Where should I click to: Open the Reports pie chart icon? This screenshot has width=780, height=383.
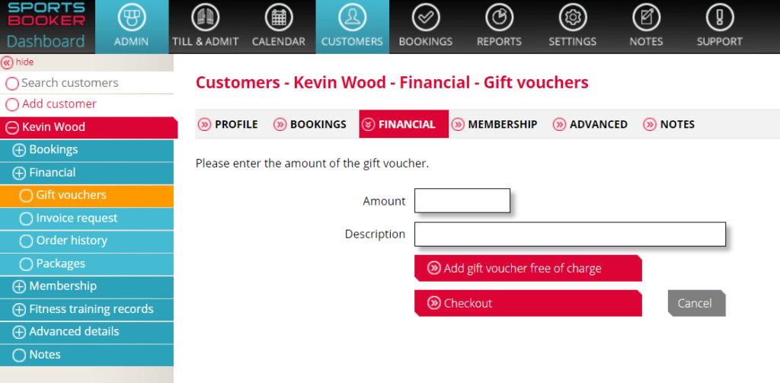[500, 18]
